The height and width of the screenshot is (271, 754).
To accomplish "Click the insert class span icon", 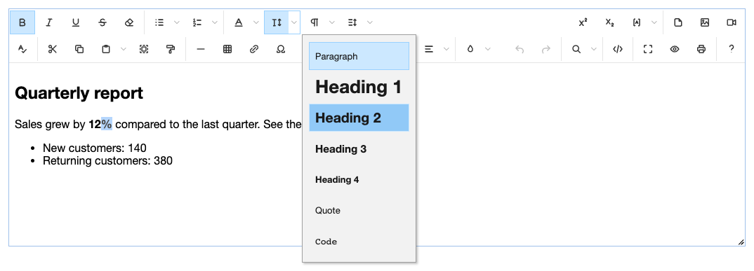I will click(x=637, y=22).
